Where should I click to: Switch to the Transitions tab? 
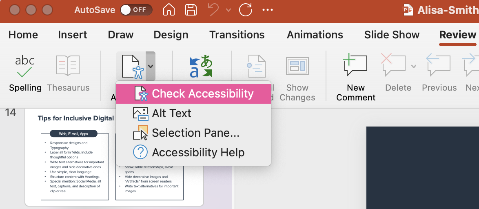click(237, 35)
